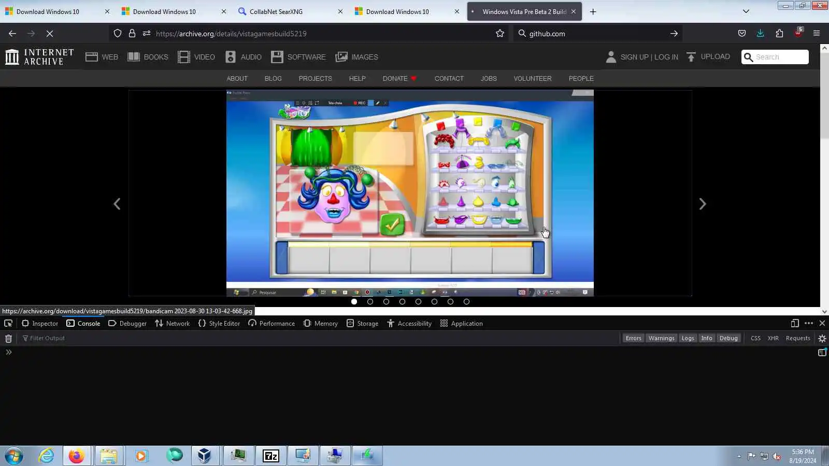
Task: Open Windows Explorer from the taskbar
Action: (x=109, y=456)
